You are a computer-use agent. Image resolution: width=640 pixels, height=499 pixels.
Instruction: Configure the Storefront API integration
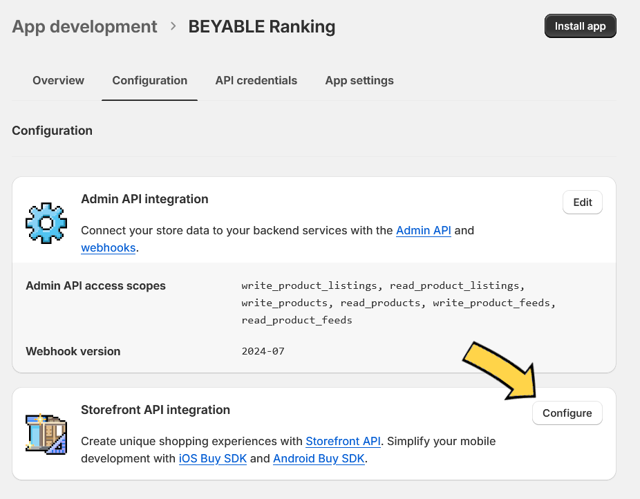tap(567, 413)
